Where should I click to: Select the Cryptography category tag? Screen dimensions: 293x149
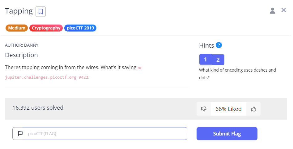tap(46, 28)
